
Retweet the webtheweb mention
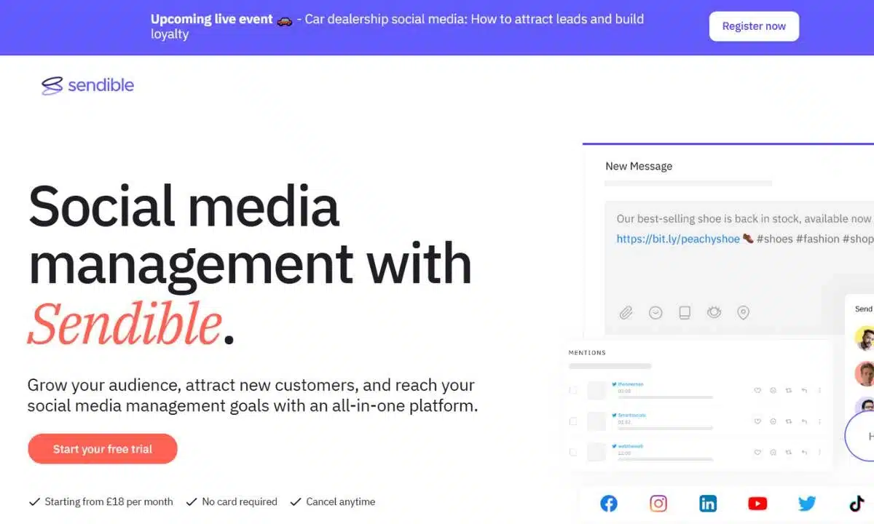tap(789, 452)
